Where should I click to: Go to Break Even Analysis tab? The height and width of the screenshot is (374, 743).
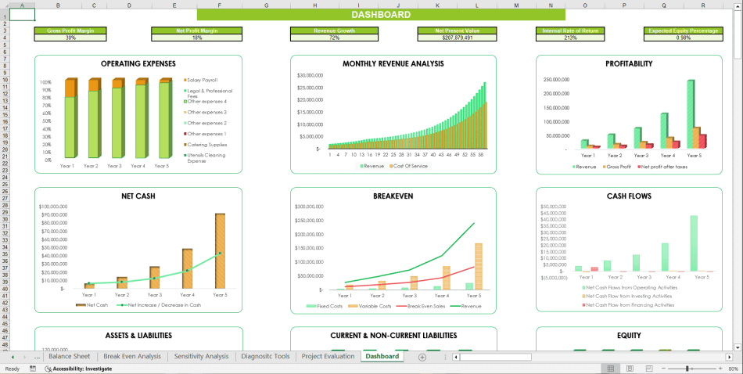coord(131,357)
